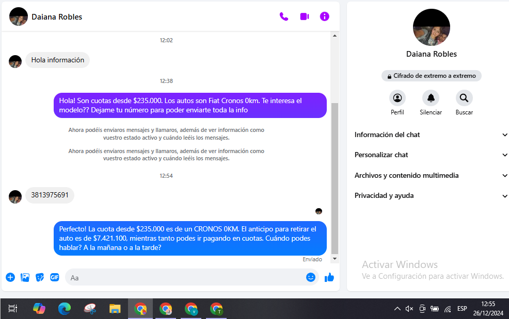
Task: Click the battery status tray icon
Action: point(435,309)
